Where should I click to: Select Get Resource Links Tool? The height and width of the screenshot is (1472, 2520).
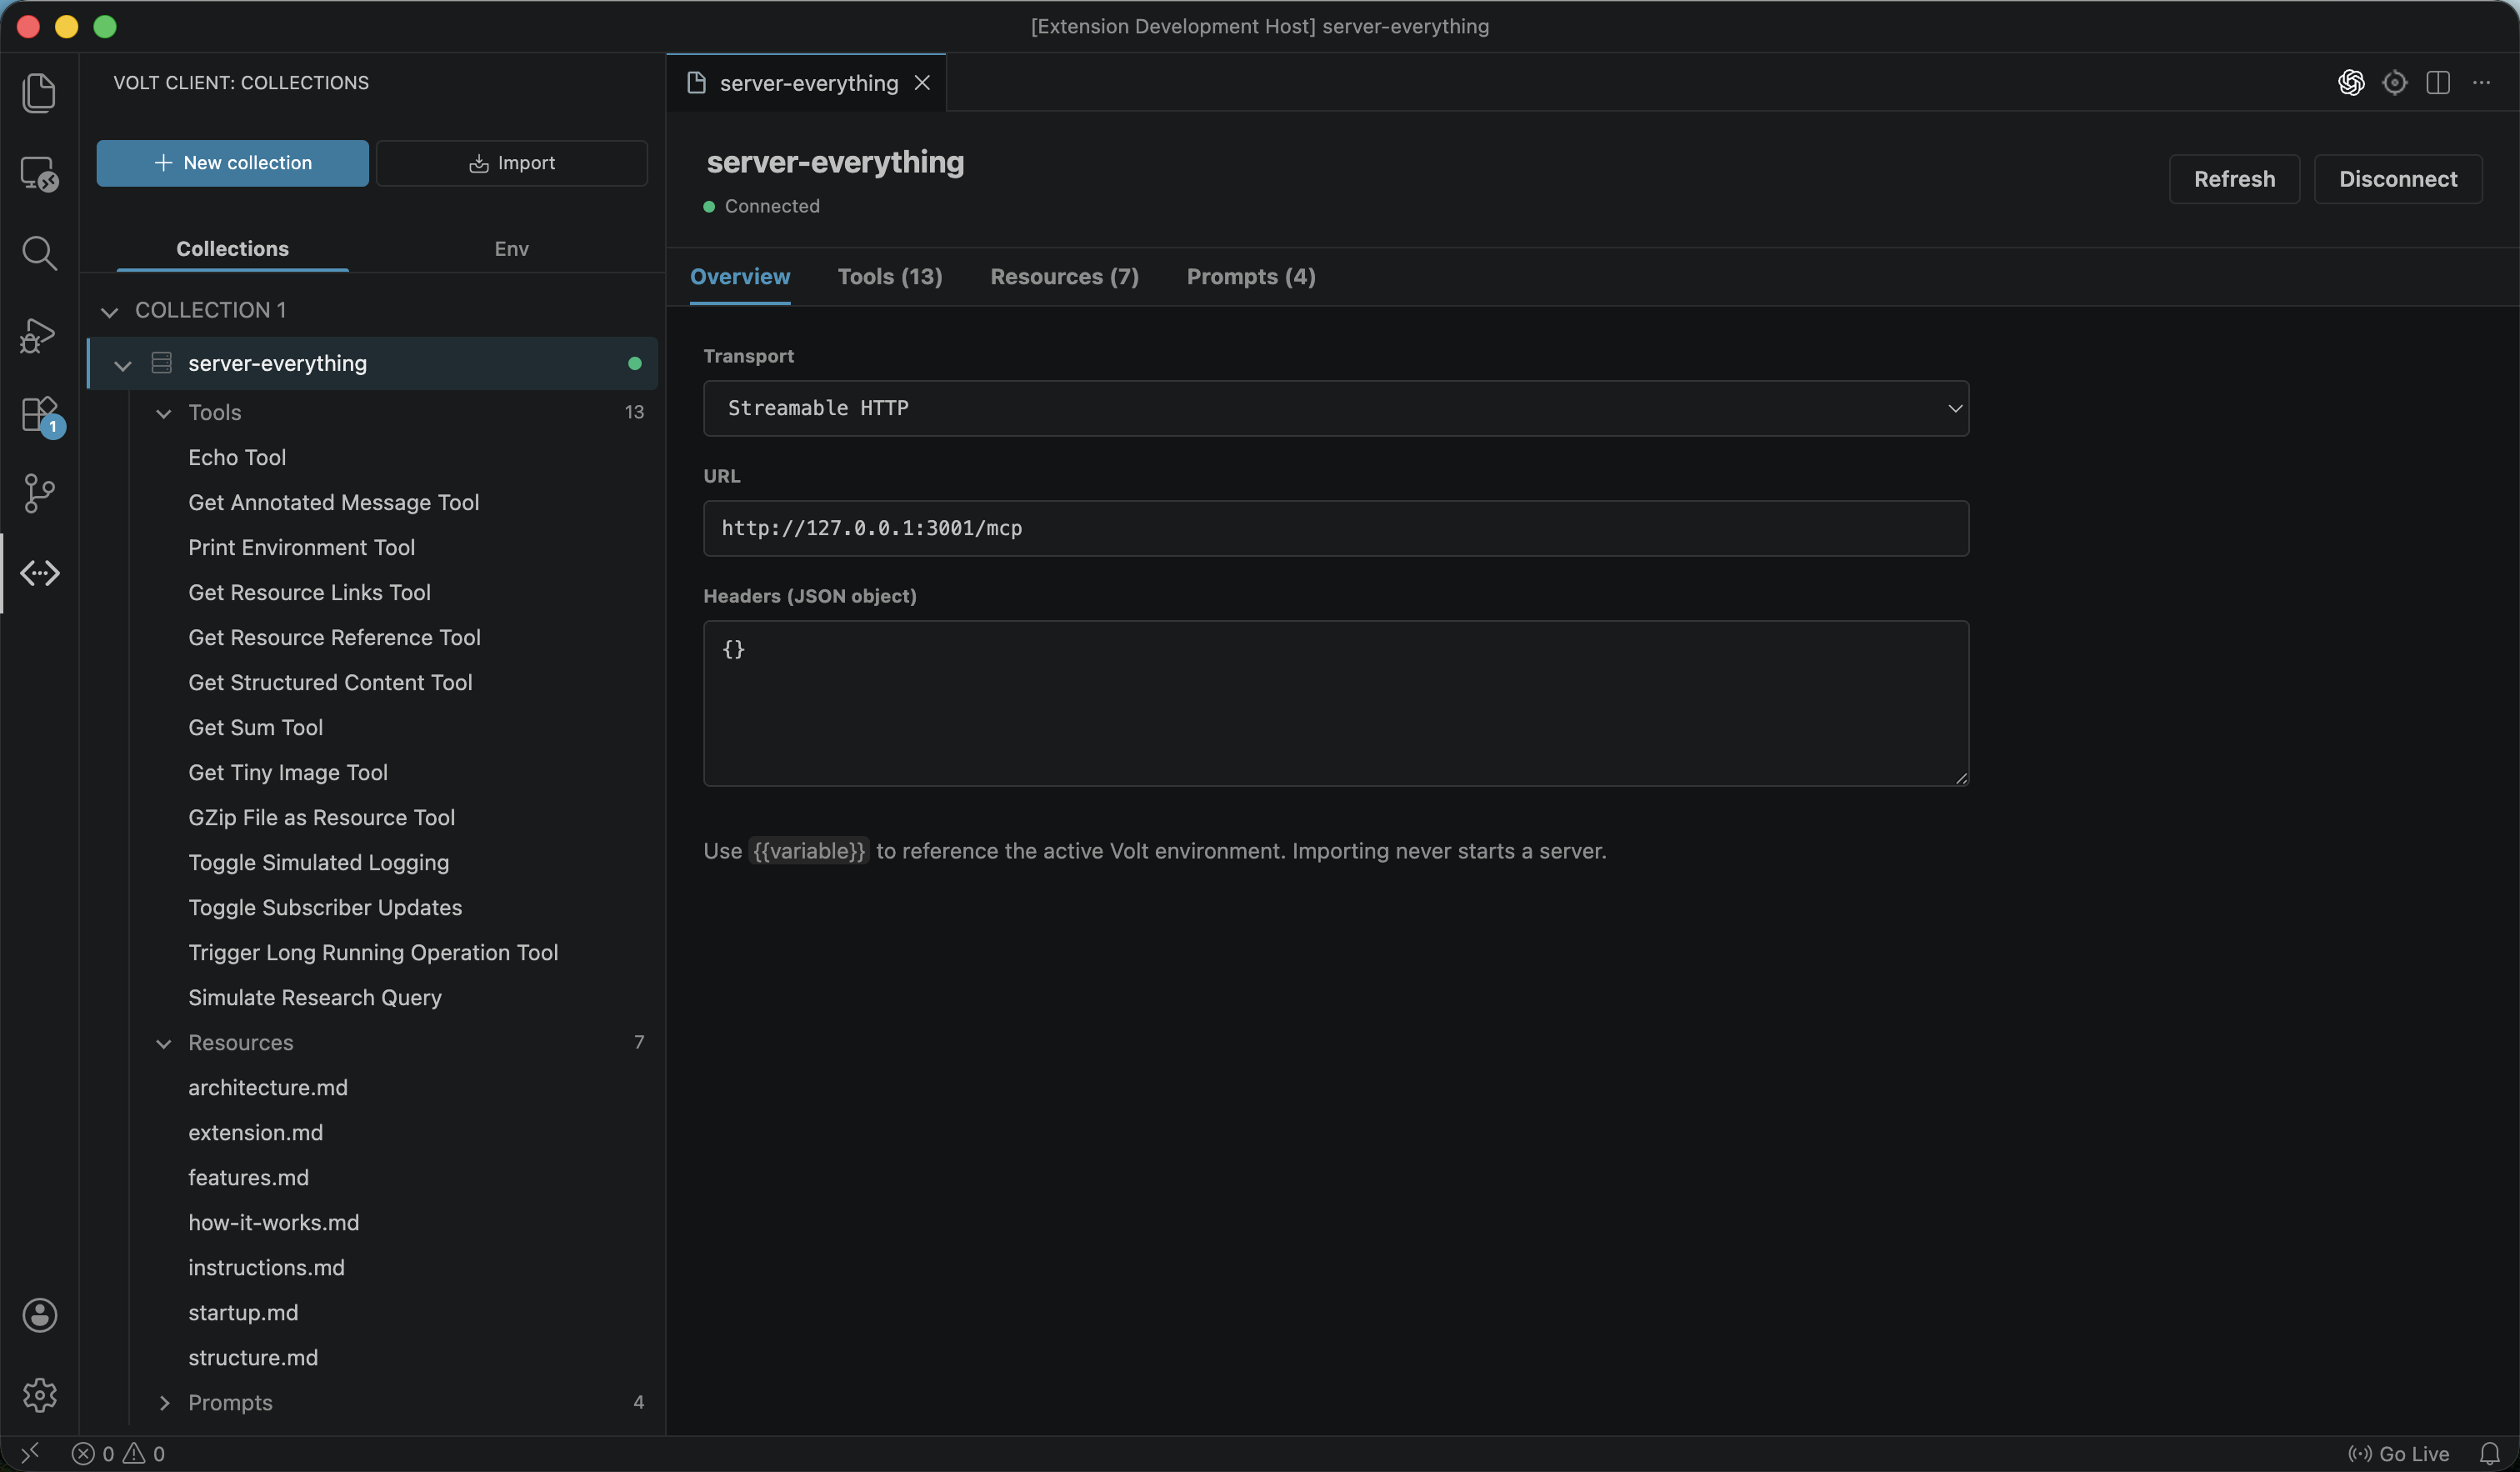(x=309, y=593)
